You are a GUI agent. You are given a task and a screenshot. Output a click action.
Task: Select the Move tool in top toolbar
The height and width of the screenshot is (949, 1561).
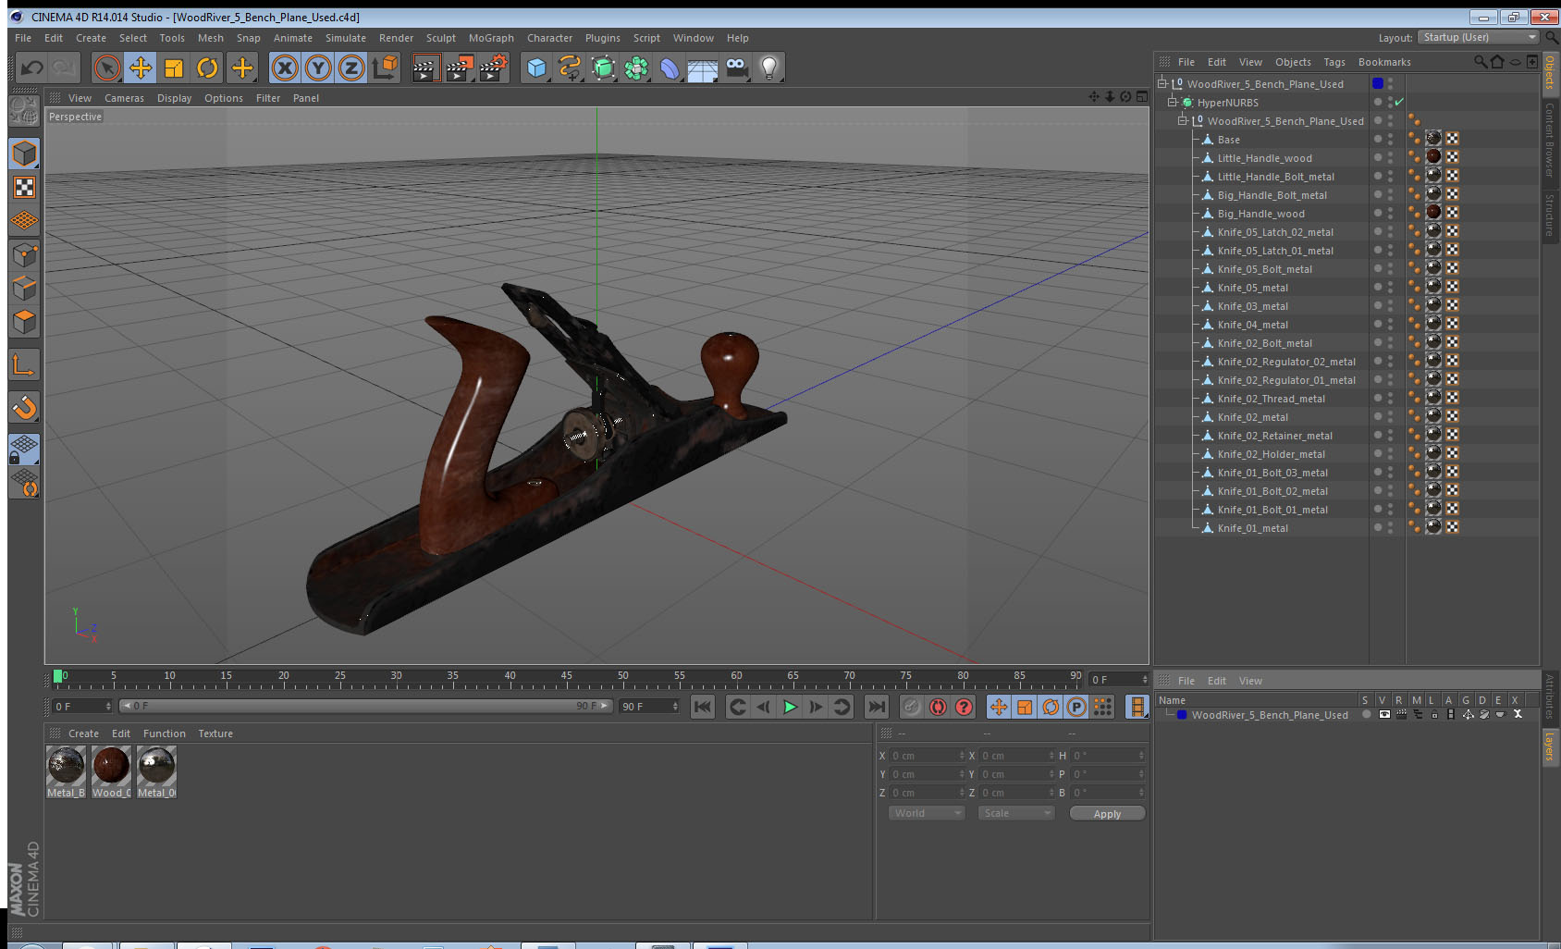coord(141,68)
